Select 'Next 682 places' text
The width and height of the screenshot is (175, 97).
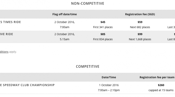[140, 27]
